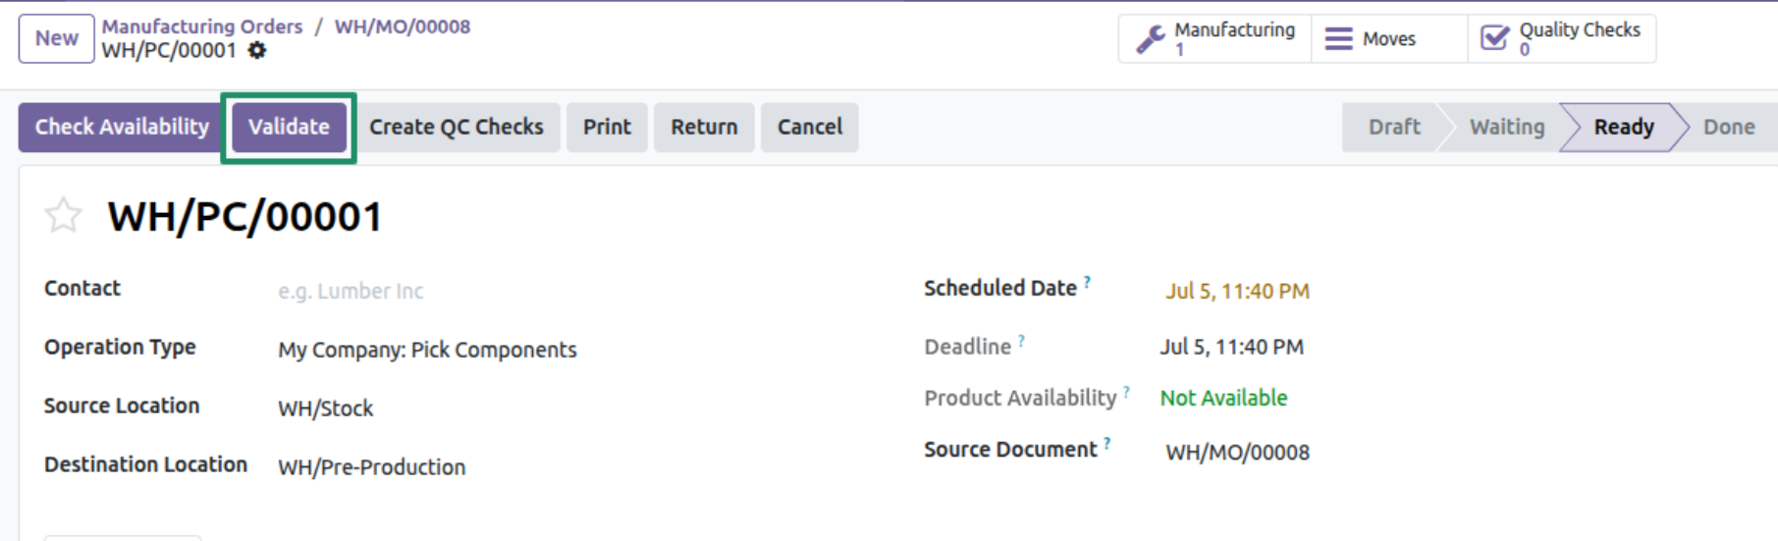Open Moves with the hamburger lines icon
Viewport: 1778px width, 541px height.
pyautogui.click(x=1389, y=38)
